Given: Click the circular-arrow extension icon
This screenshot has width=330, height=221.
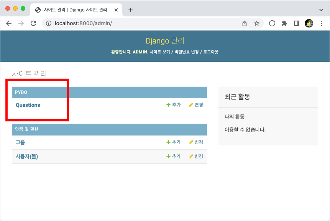Looking at the screenshot, I should click(272, 23).
